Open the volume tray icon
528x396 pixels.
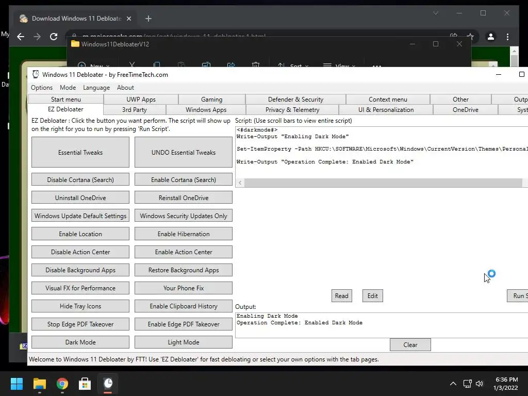[480, 384]
